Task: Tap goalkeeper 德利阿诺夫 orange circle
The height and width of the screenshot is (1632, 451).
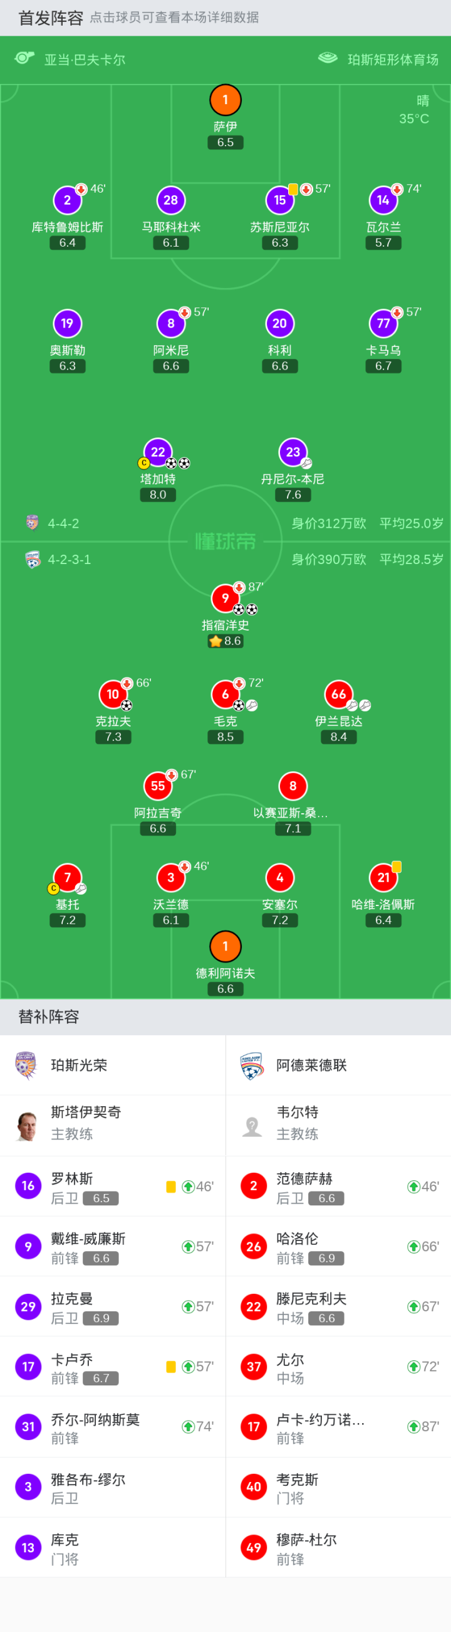Action: (225, 946)
